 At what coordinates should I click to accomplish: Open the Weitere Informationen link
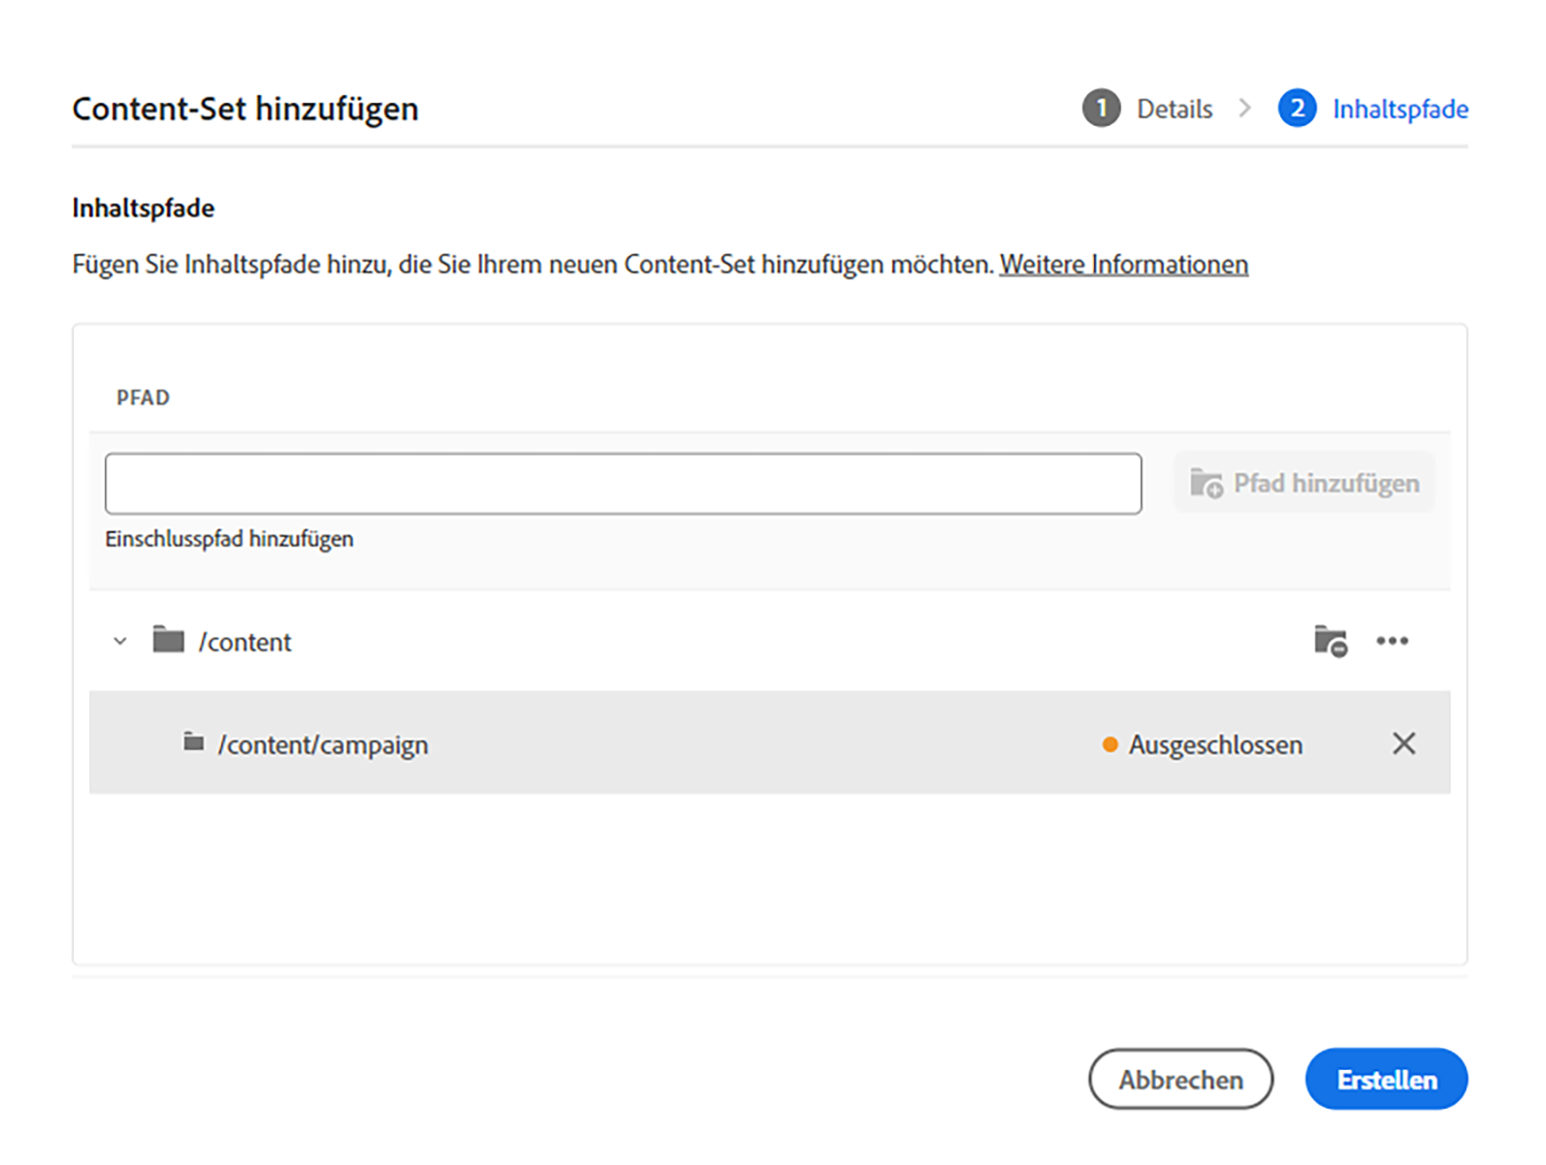tap(1123, 265)
